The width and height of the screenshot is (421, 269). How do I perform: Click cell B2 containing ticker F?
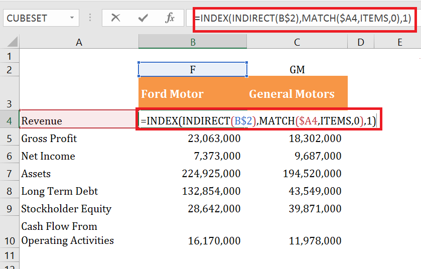point(193,70)
